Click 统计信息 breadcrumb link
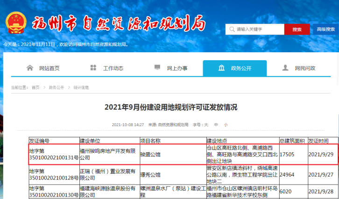 (x=81, y=87)
